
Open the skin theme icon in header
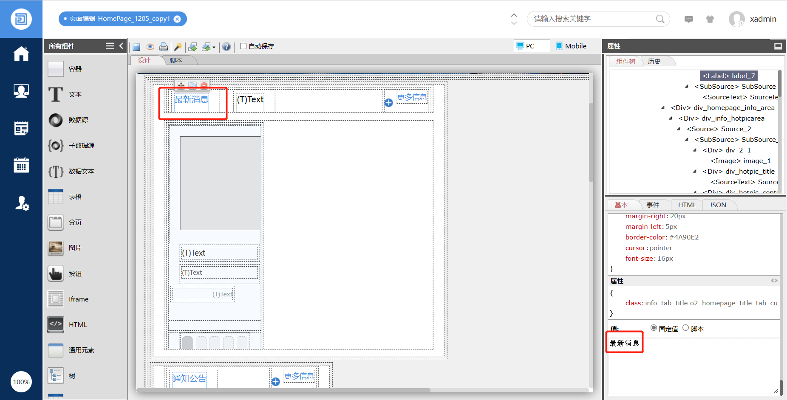(x=710, y=19)
